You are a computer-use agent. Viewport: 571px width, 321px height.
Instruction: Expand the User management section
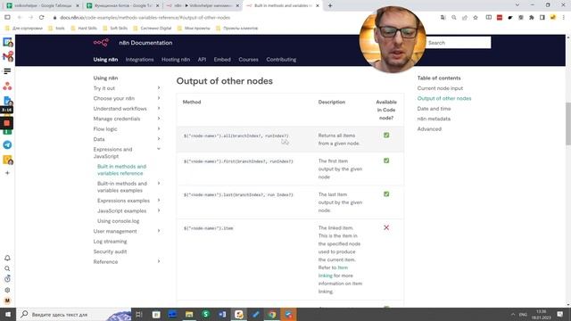[159, 231]
